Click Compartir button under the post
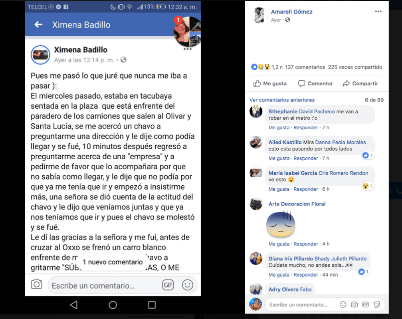The width and height of the screenshot is (402, 319). point(360,83)
